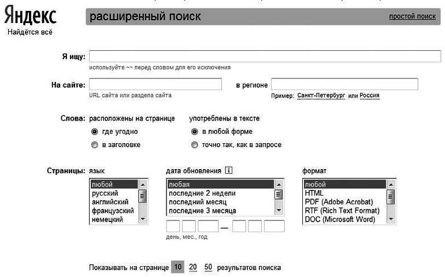Click language list scrollbar thumb
Image resolution: width=445 pixels, height=277 pixels.
(143, 196)
